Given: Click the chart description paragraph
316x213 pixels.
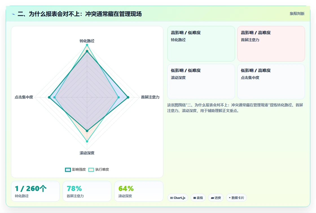Looking at the screenshot, I should tap(235, 108).
